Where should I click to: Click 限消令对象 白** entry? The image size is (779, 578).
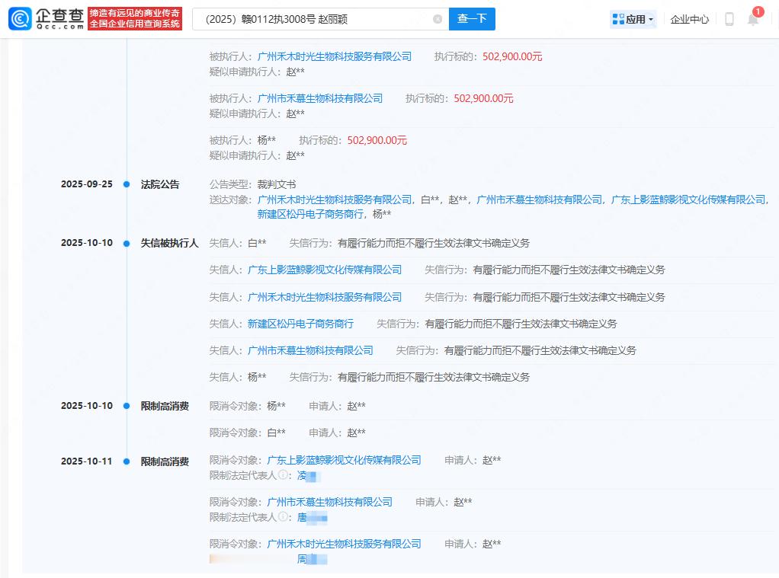(x=276, y=433)
